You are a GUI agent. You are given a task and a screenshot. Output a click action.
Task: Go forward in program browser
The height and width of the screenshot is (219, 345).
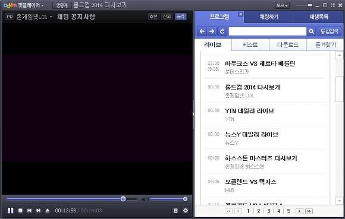tap(212, 31)
